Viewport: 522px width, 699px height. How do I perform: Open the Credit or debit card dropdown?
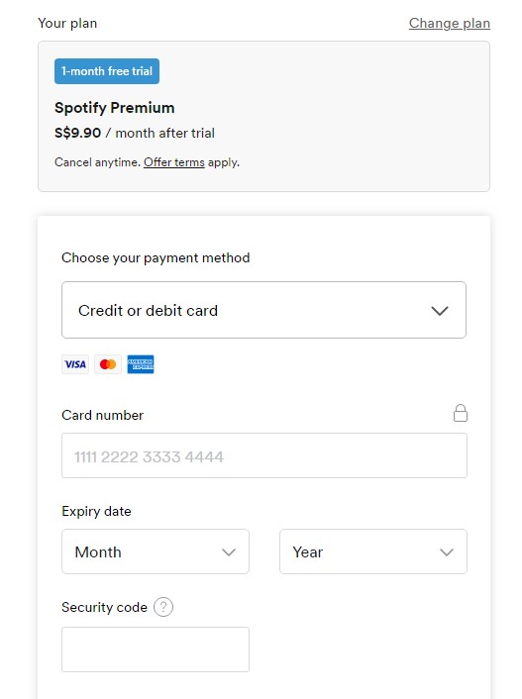click(x=263, y=310)
